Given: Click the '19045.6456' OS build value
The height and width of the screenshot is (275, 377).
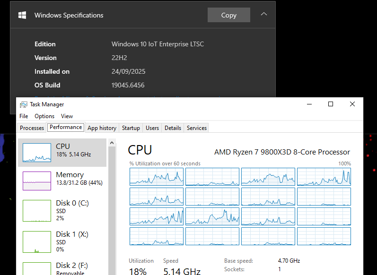Looking at the screenshot, I should (128, 85).
